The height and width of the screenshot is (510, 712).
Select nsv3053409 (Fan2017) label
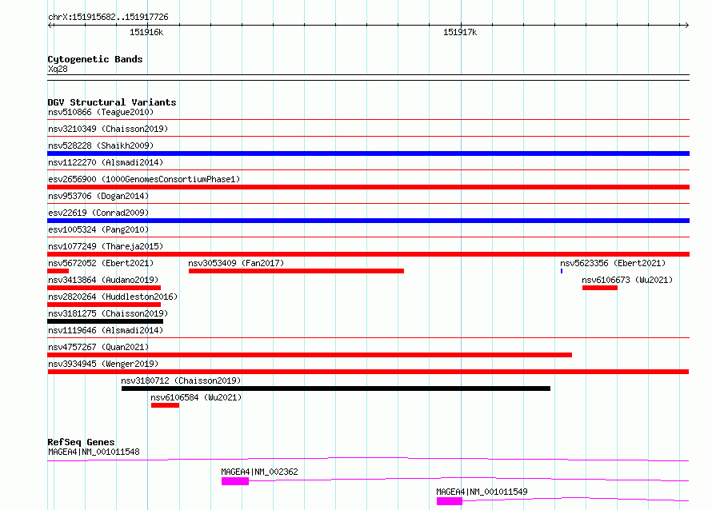(x=236, y=263)
